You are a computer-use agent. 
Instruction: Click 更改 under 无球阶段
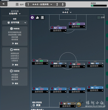click(x=15, y=83)
